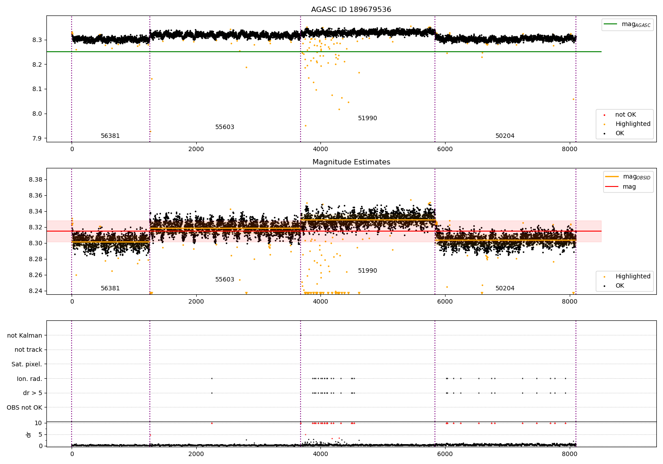Click 55603 in the Magnitude Estimates plot
Viewport: 663px width, 464px height.
point(225,280)
